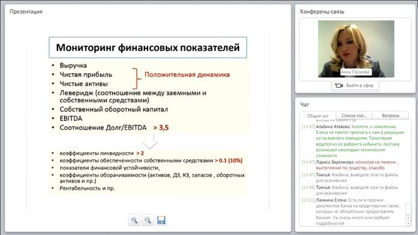Click the "Чистые активы" bullet item
The height and width of the screenshot is (235, 418).
point(84,84)
